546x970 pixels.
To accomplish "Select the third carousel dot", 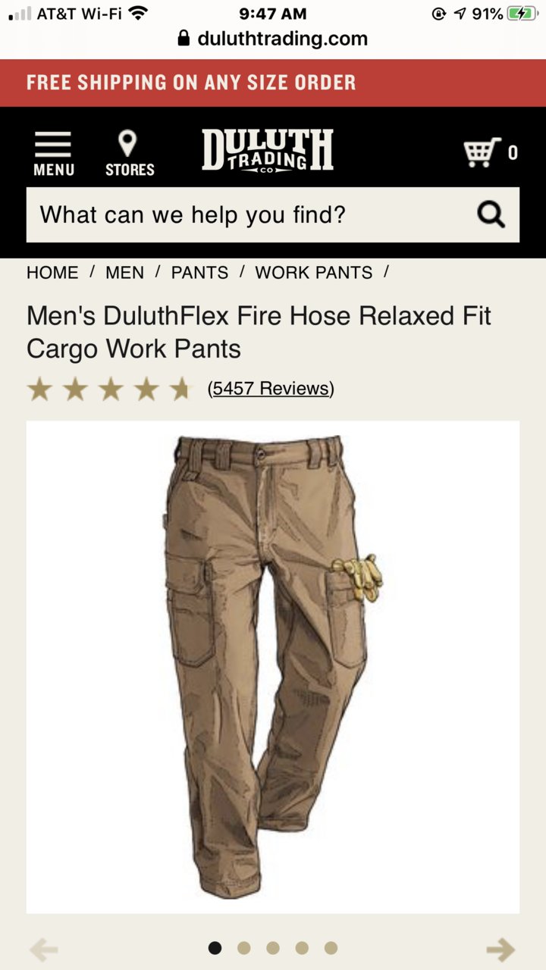I will 273,948.
